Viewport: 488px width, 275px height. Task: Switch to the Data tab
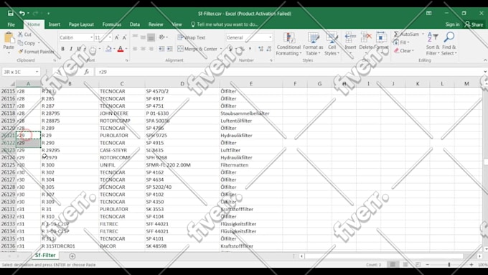coord(135,24)
